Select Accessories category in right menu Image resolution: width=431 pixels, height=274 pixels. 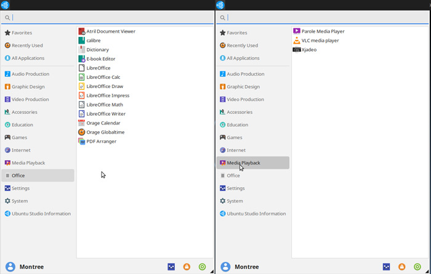coord(253,112)
